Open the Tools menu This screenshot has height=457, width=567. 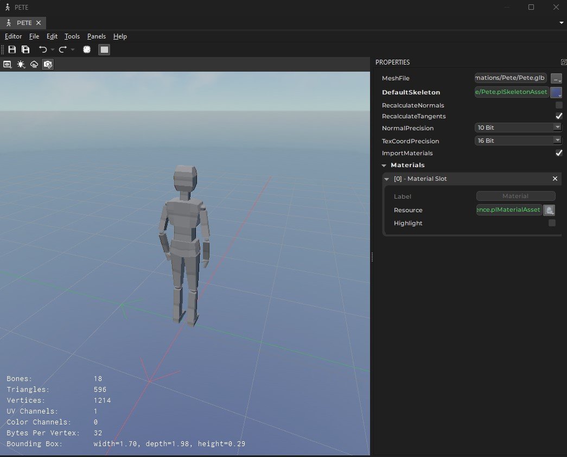tap(72, 36)
